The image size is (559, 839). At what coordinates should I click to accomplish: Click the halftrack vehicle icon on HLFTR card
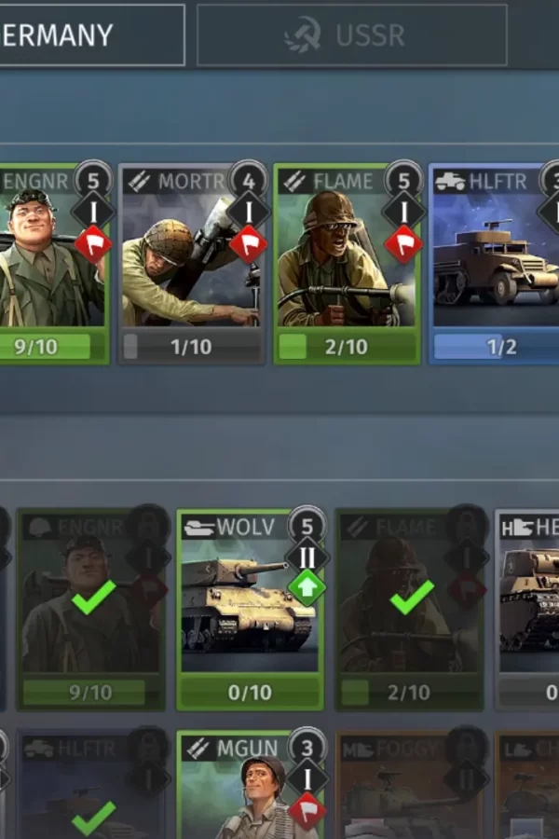449,182
